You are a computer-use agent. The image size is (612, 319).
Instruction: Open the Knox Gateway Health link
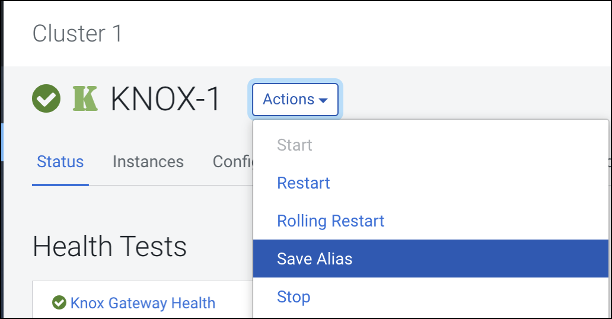[142, 303]
